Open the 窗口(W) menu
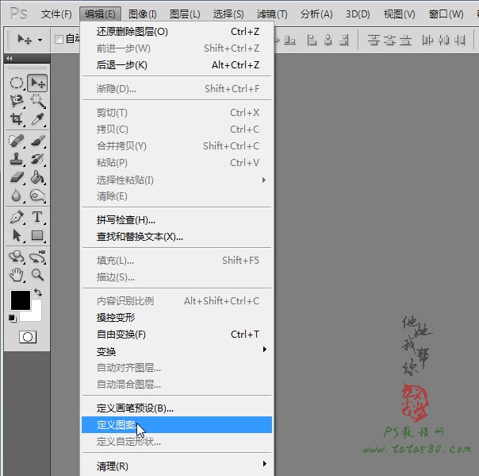Image resolution: width=479 pixels, height=476 pixels. [x=446, y=14]
